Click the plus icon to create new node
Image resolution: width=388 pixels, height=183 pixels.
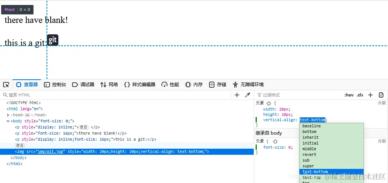click(x=237, y=95)
